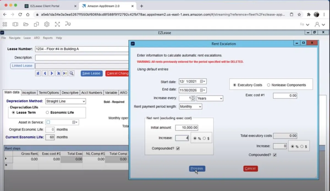Open the ARO menu
Screen dimensions: 330x191
point(37,38)
